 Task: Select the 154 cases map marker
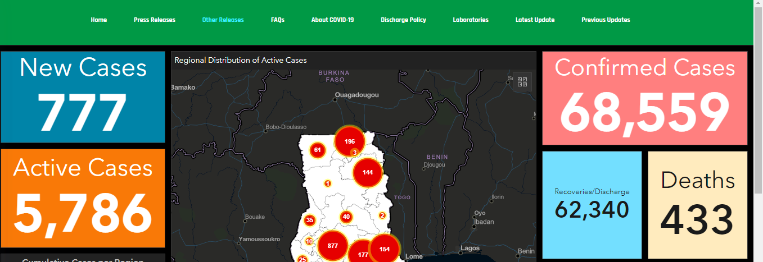pos(385,249)
